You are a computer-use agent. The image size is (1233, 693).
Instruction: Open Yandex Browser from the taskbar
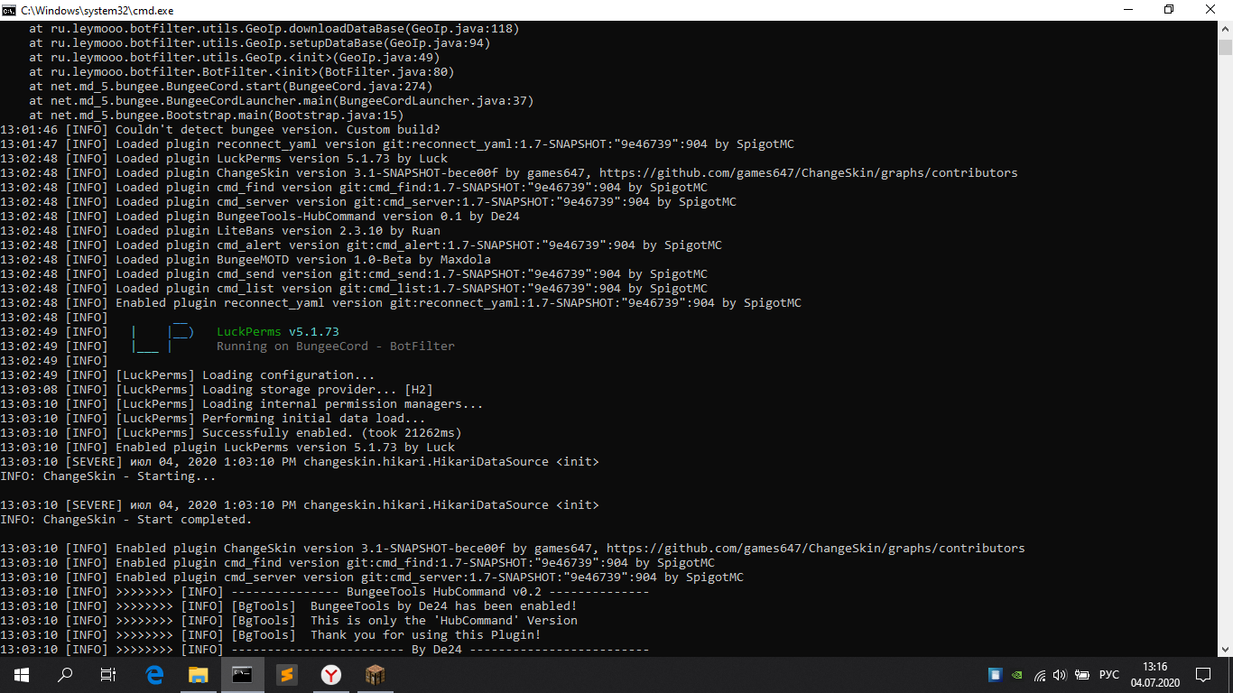coord(330,674)
